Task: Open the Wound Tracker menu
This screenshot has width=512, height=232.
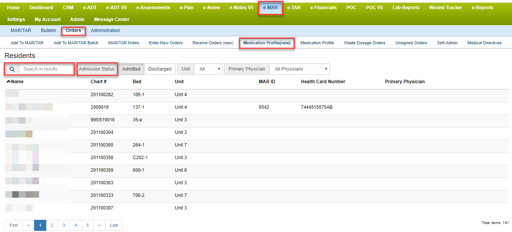Action: [x=445, y=8]
